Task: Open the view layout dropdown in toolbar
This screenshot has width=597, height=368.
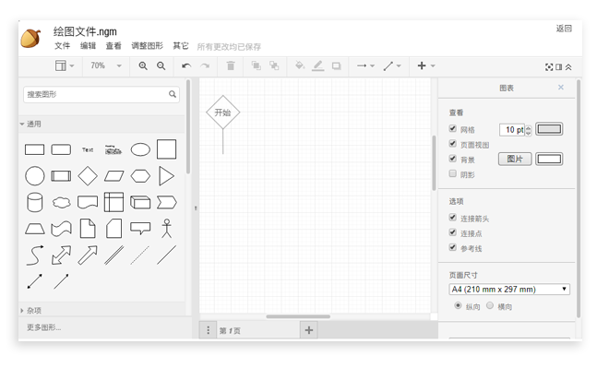Action: (x=65, y=65)
